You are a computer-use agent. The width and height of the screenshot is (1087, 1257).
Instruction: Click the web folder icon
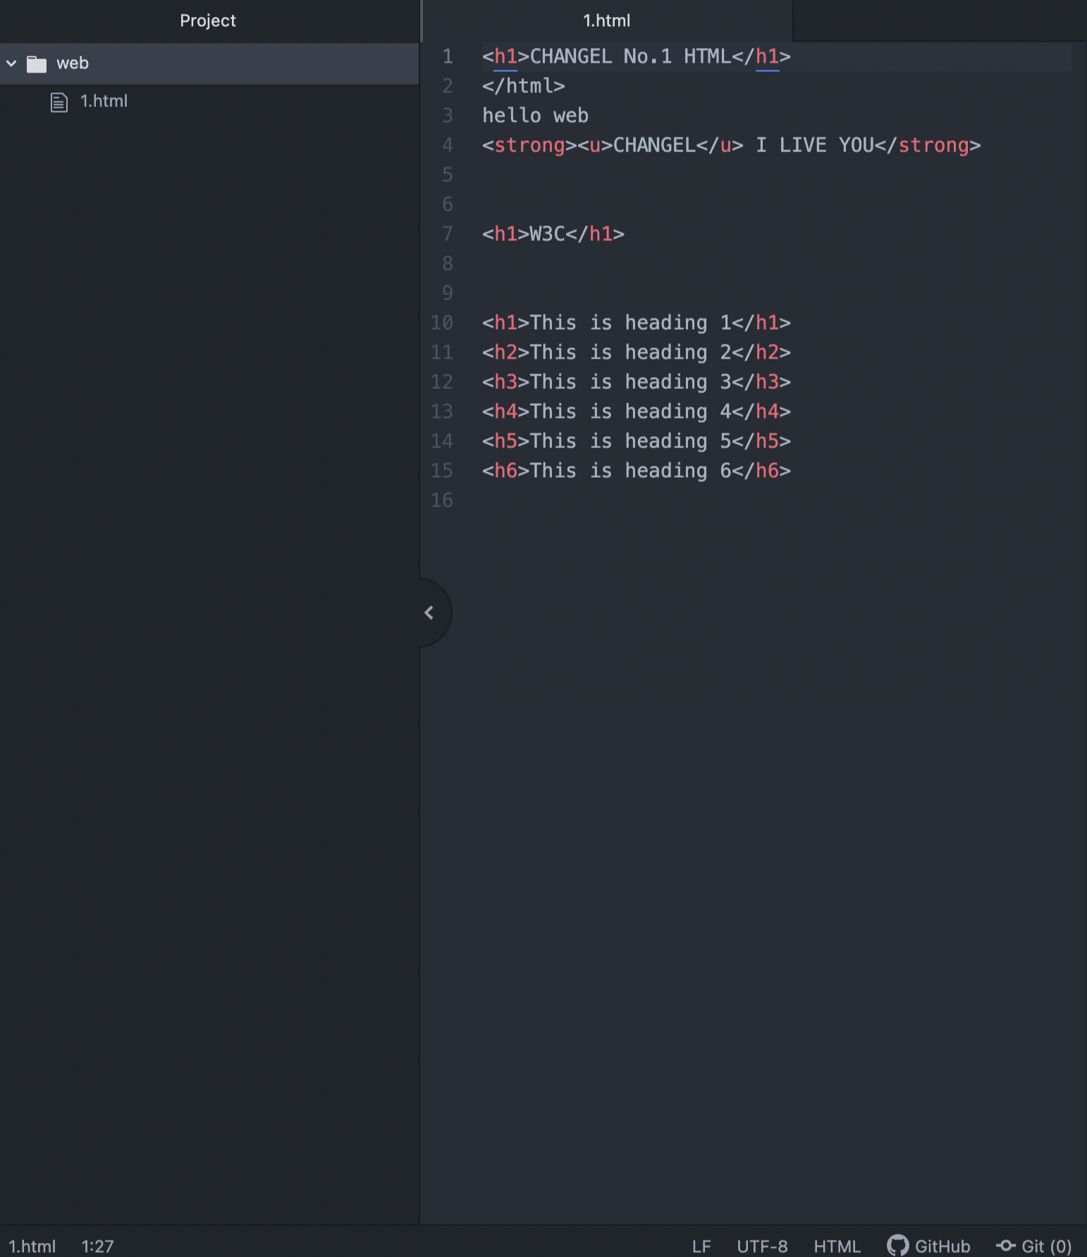tap(37, 64)
